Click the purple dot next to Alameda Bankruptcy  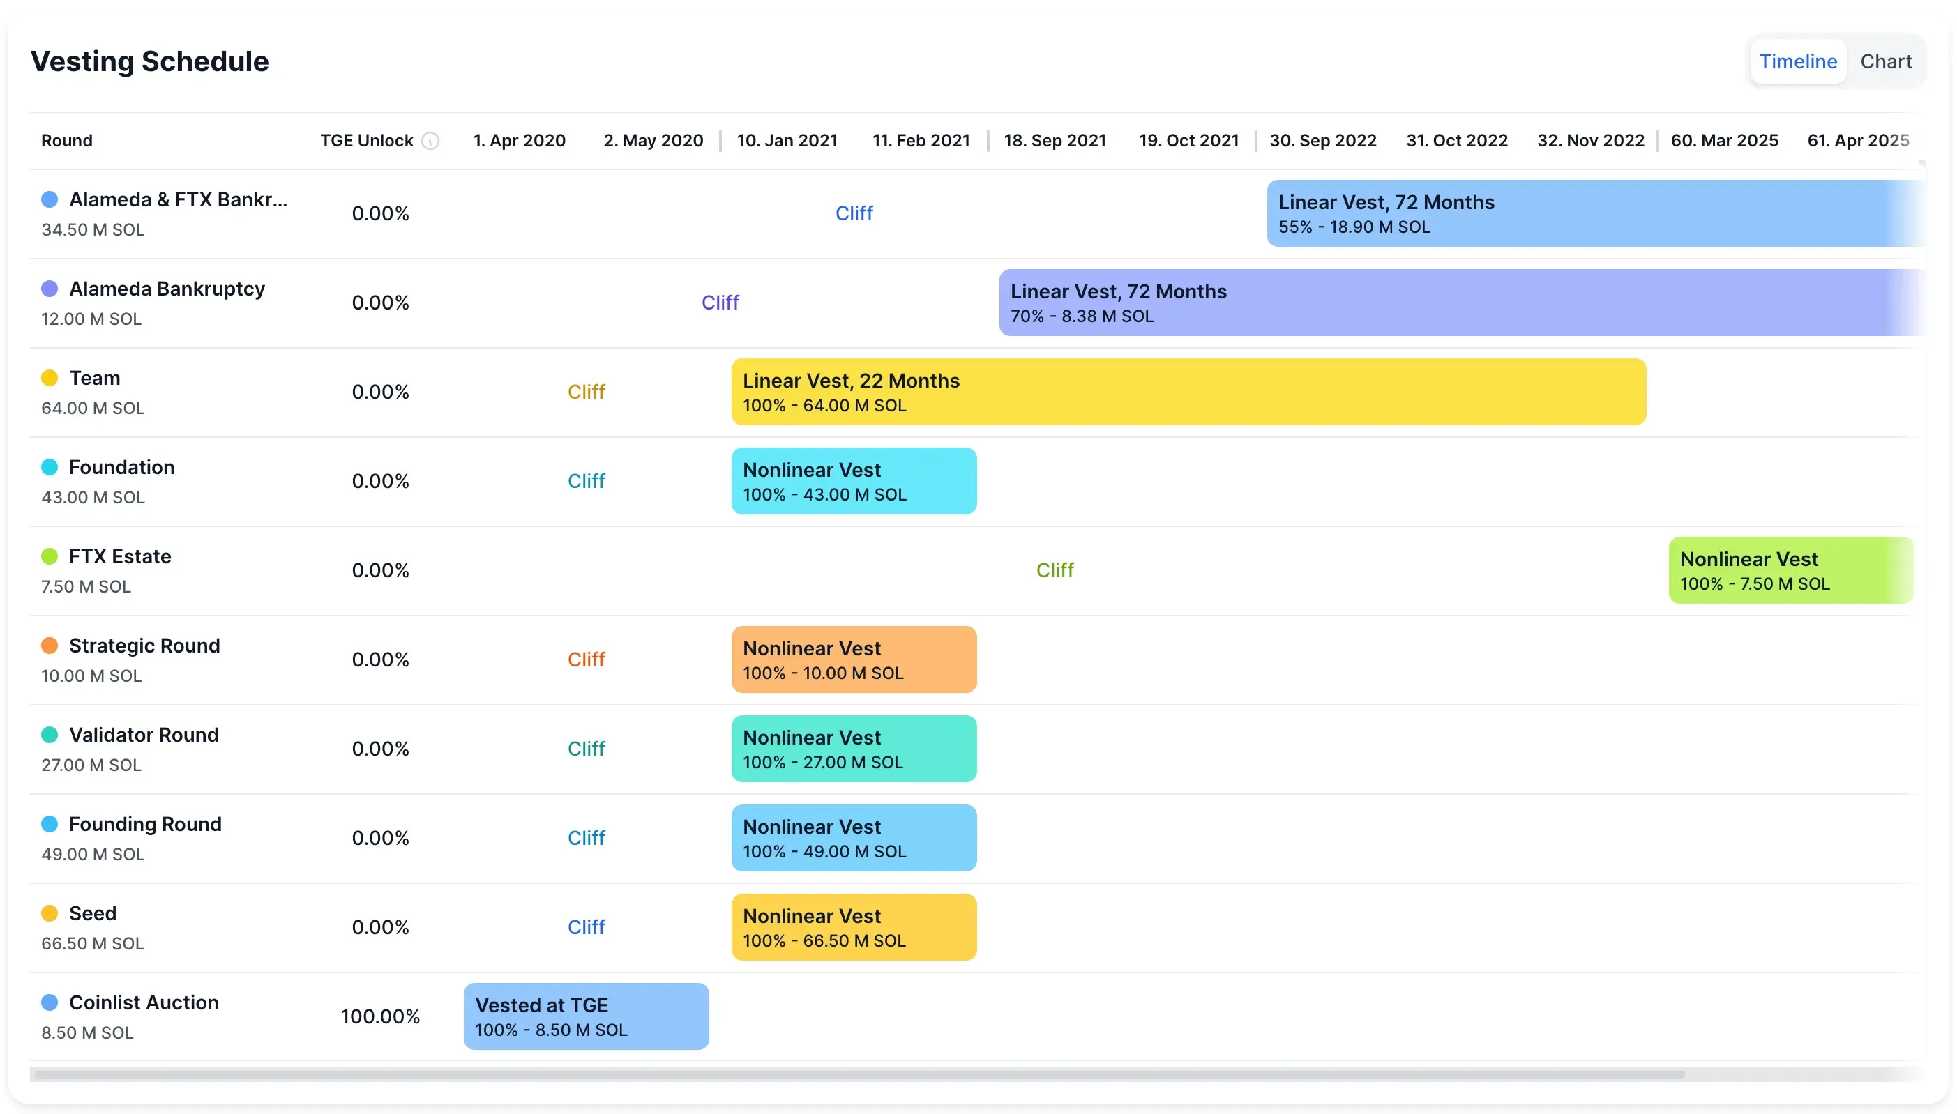pyautogui.click(x=50, y=289)
